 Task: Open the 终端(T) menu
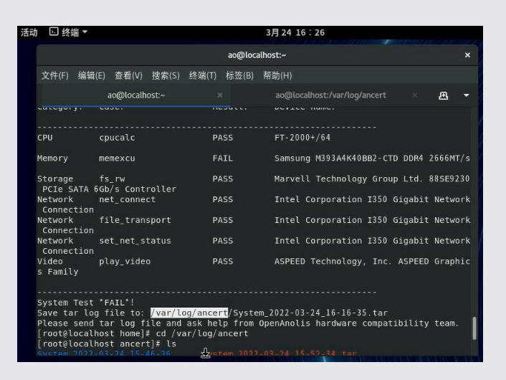click(203, 75)
